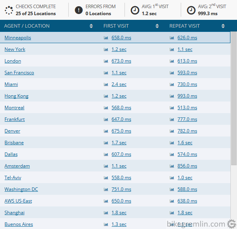Open the Denver location link

[12, 131]
